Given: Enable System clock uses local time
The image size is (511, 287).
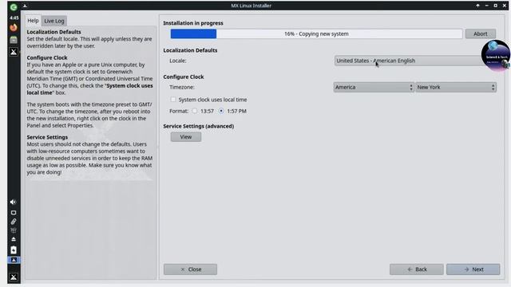Looking at the screenshot, I should pyautogui.click(x=173, y=100).
